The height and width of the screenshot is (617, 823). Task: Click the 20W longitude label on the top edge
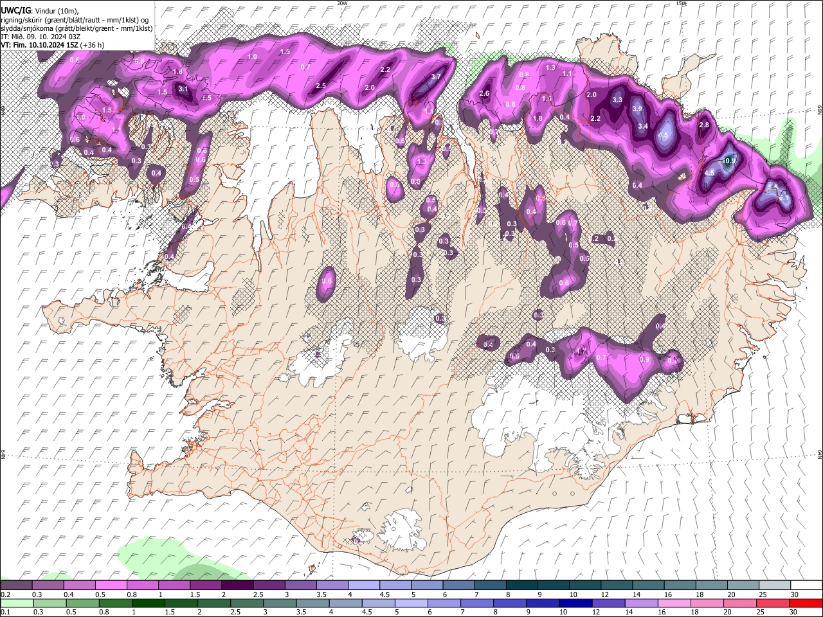(342, 3)
